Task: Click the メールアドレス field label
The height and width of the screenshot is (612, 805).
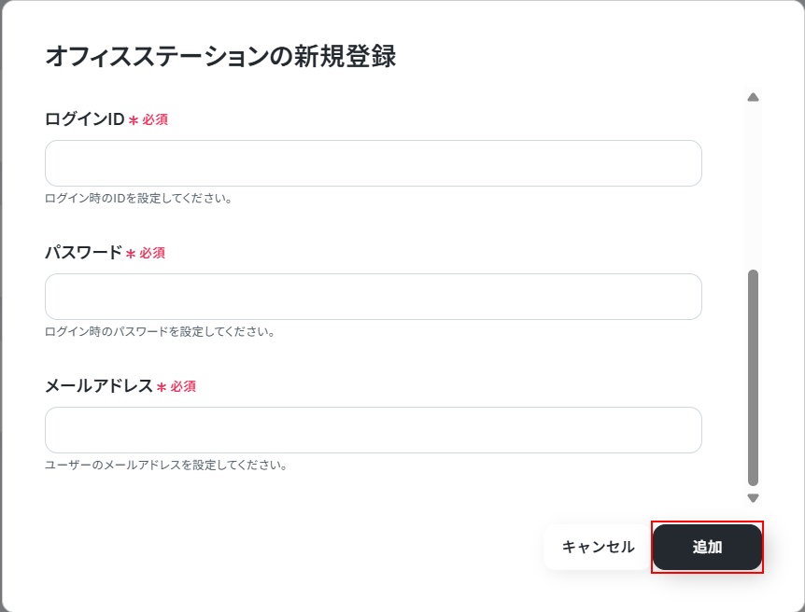Action: point(99,386)
